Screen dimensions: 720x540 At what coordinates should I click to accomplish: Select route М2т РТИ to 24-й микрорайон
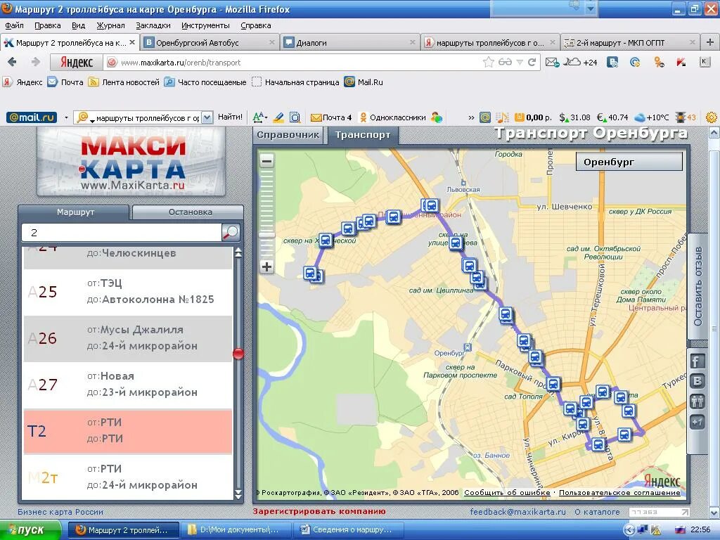[128, 477]
